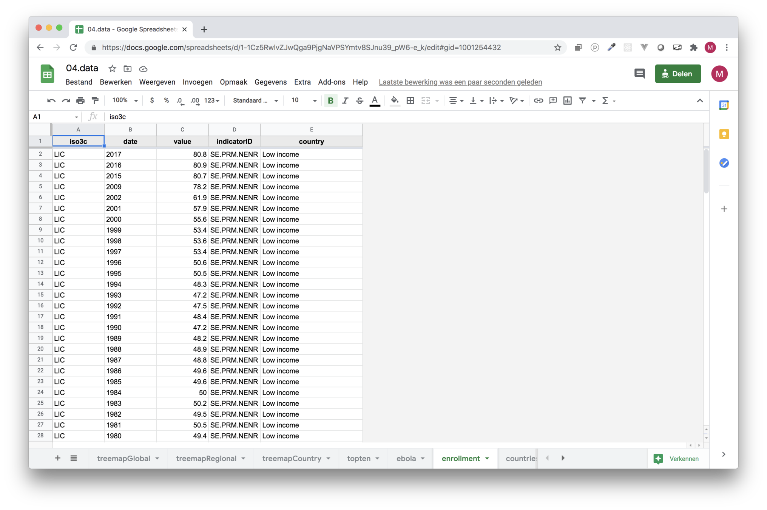Open the 100% zoom dropdown

125,100
